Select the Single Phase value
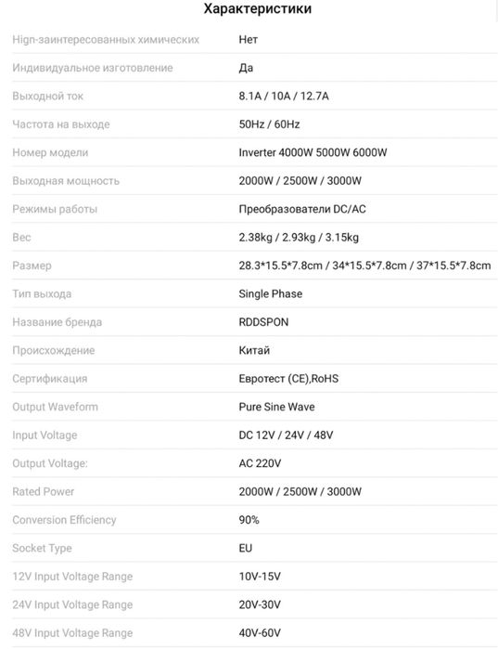 [x=270, y=294]
